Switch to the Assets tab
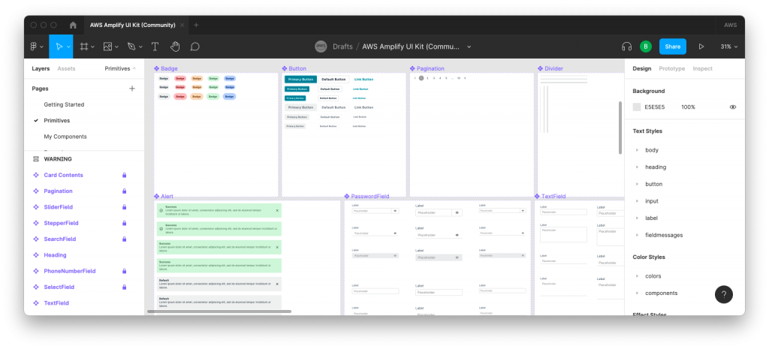The image size is (769, 349). pos(66,68)
